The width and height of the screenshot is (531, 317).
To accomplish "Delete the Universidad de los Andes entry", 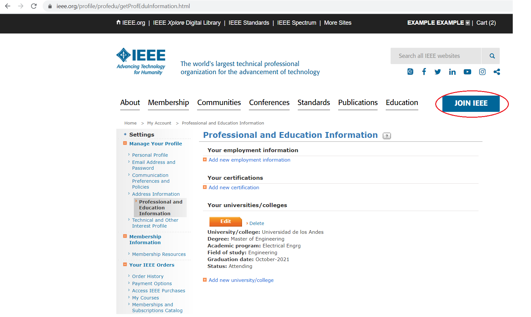I will coord(257,223).
